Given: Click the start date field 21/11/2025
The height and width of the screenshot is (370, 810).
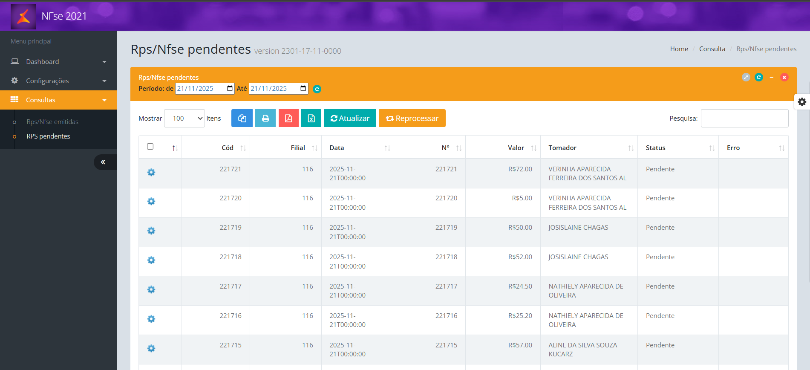Looking at the screenshot, I should [x=205, y=89].
